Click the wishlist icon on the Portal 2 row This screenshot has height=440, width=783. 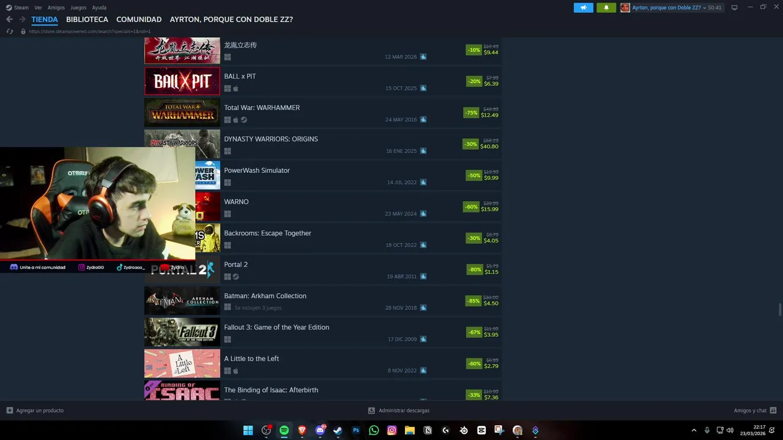click(423, 276)
